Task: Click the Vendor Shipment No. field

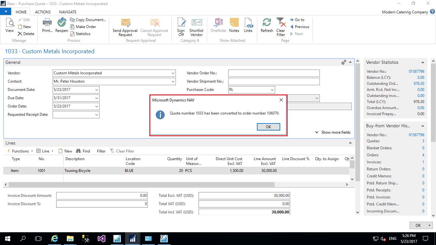Action: coord(274,81)
